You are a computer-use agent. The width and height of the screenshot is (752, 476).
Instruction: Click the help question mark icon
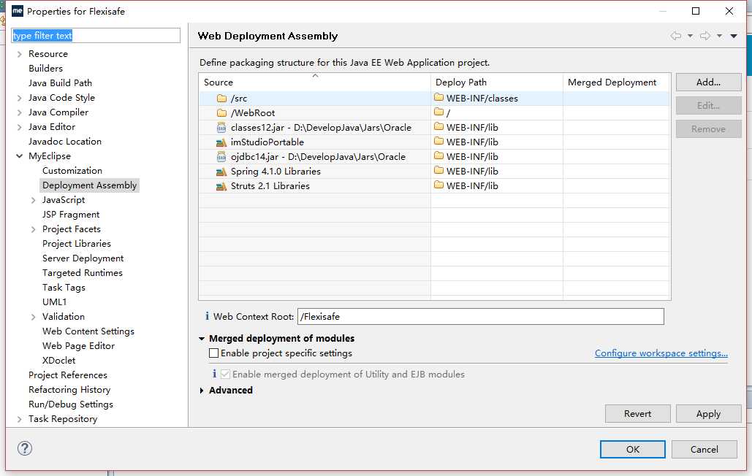coord(23,449)
